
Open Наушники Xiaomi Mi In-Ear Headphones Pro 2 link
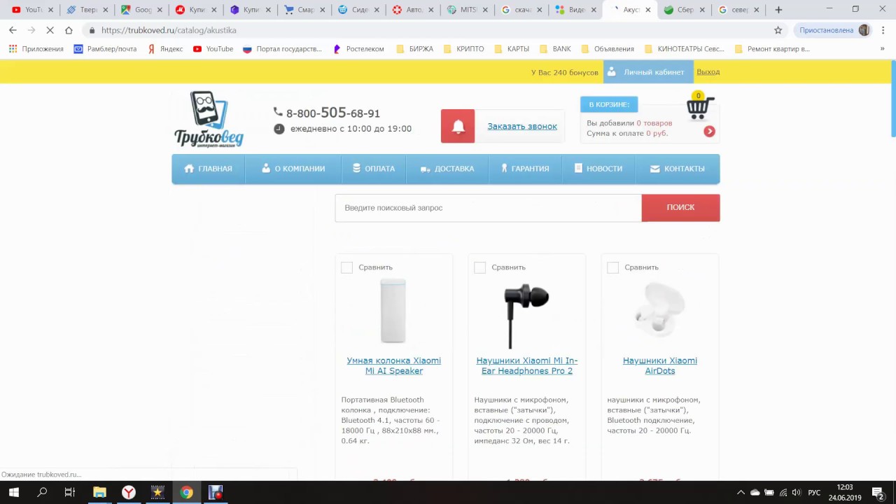point(526,365)
